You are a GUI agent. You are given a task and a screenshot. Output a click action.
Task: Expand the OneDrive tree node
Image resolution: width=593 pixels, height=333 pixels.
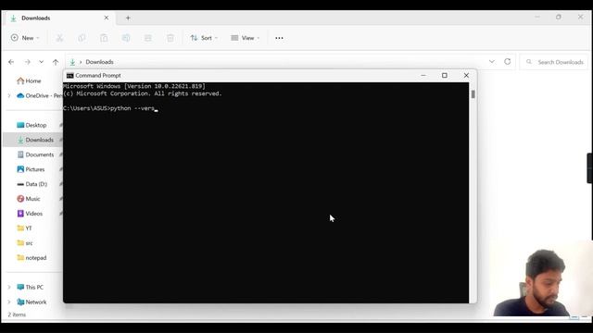click(x=9, y=96)
